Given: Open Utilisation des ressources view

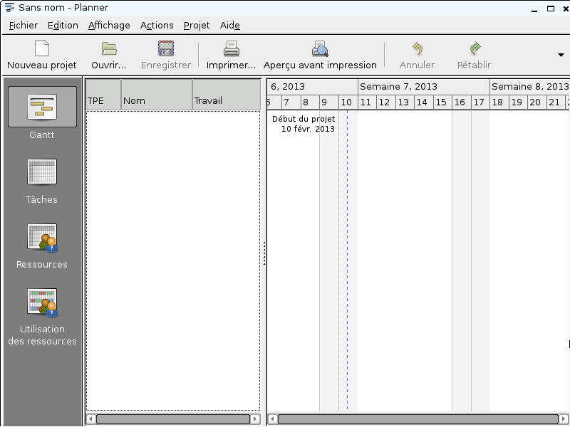Looking at the screenshot, I should [x=42, y=302].
